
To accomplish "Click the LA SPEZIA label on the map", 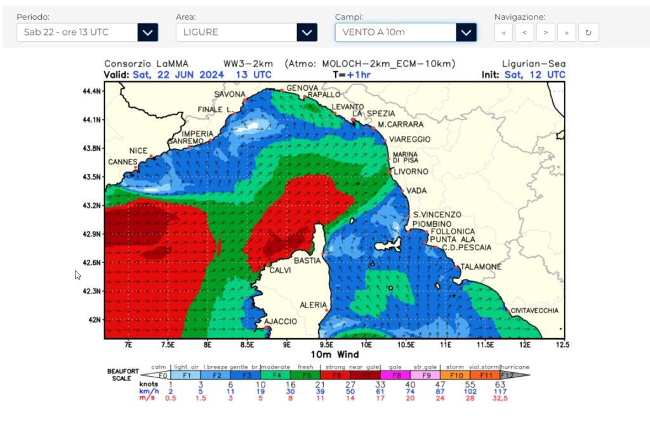I will pyautogui.click(x=373, y=113).
